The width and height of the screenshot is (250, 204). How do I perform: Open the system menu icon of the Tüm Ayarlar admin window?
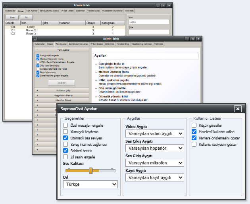(x=35, y=39)
